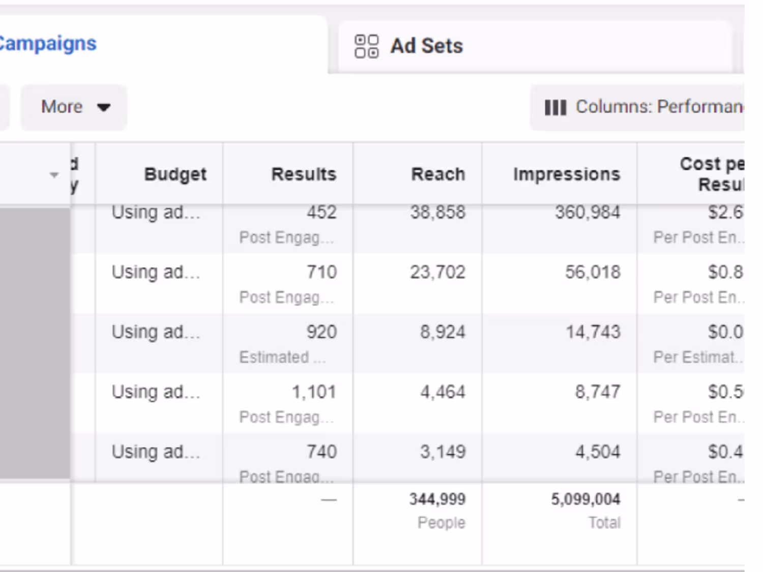
Task: Sort by the Budget column header
Action: pyautogui.click(x=175, y=174)
